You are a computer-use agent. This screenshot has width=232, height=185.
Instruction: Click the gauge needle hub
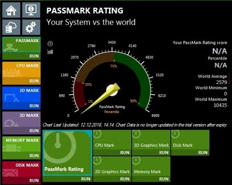point(112,90)
